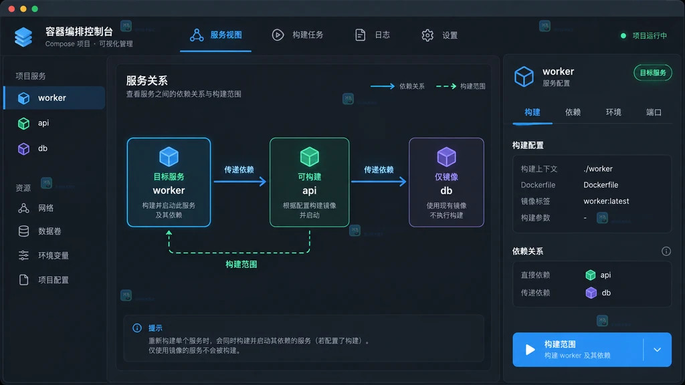685x385 pixels.
Task: Click the 目标服务 badge
Action: (653, 73)
